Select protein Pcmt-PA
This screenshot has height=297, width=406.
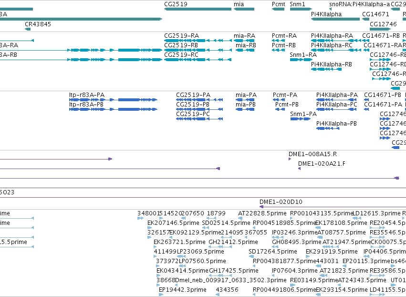(x=285, y=95)
